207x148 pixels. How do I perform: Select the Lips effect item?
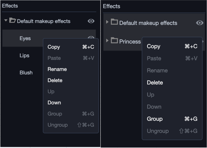pyautogui.click(x=24, y=56)
